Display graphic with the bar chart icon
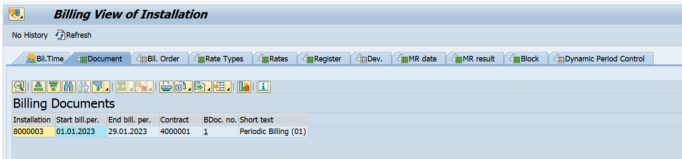The height and width of the screenshot is (159, 682). click(x=244, y=87)
